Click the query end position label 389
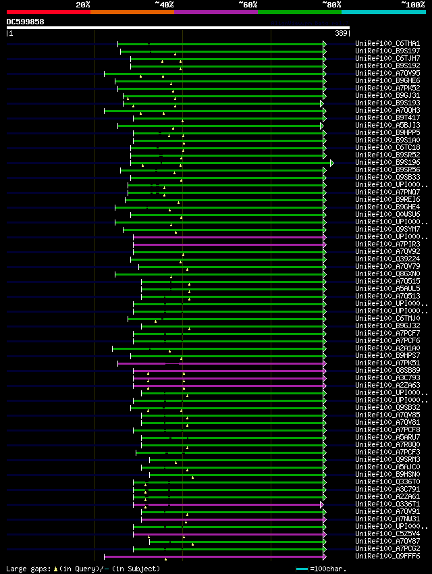Image resolution: width=432 pixels, height=574 pixels. pos(342,33)
